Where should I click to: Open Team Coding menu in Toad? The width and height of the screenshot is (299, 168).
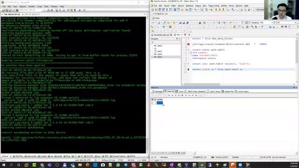tap(214, 6)
